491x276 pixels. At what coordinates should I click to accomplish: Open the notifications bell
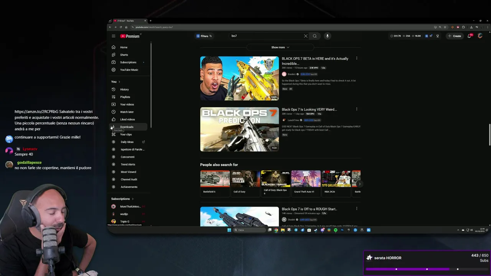tap(469, 36)
